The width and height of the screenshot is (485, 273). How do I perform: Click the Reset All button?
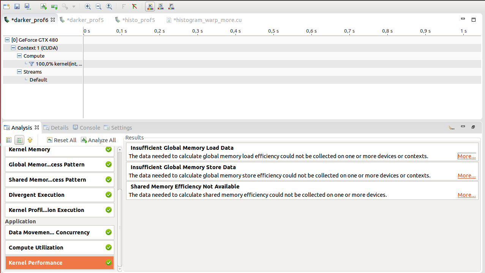62,140
